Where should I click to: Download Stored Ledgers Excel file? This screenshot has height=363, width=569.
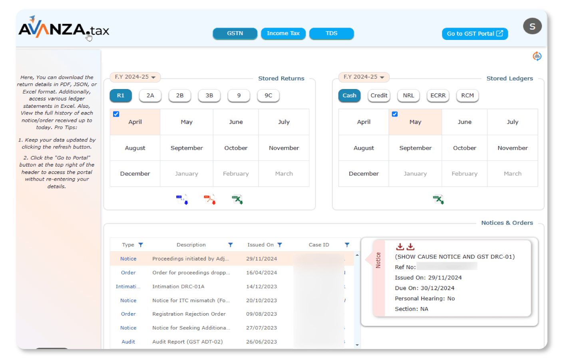click(x=438, y=199)
